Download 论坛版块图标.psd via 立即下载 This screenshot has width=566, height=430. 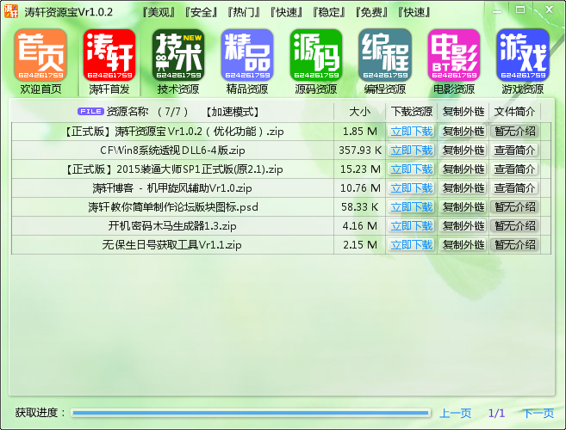point(412,207)
